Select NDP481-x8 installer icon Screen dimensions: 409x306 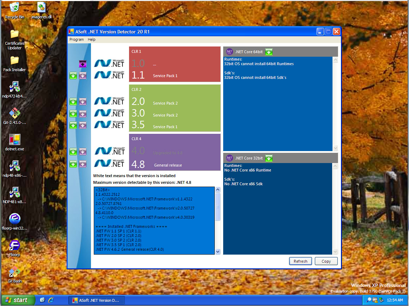(14, 195)
